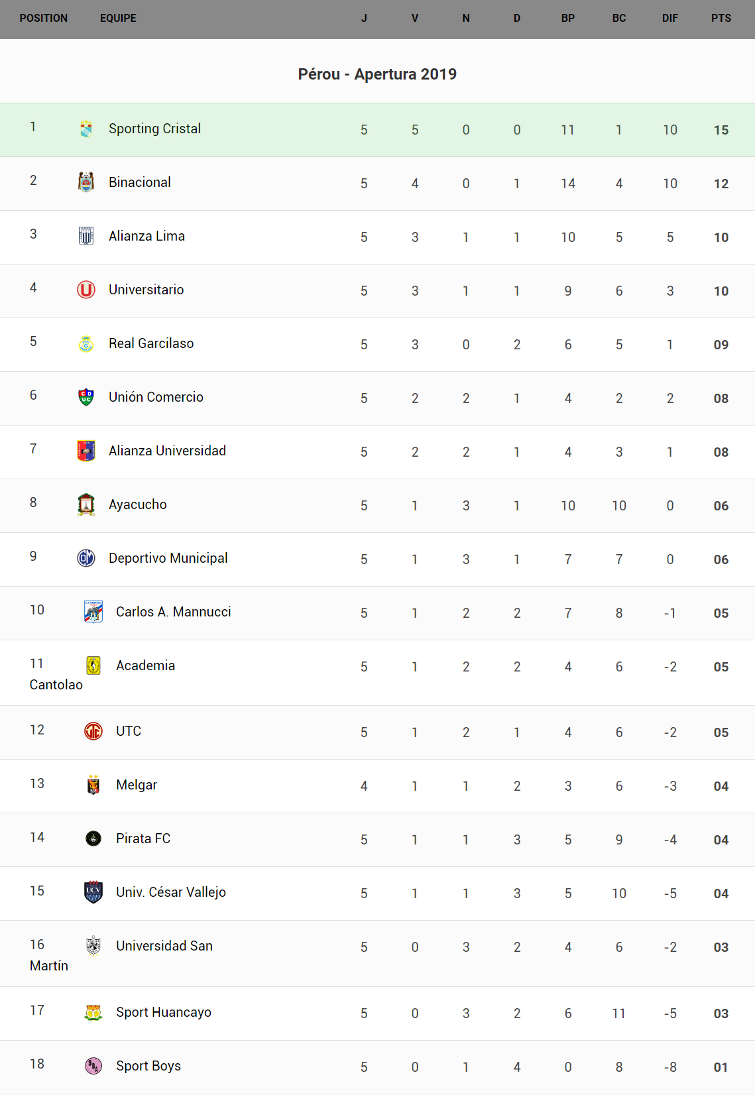Click the Univ. César Vallejo shield

coord(93,892)
